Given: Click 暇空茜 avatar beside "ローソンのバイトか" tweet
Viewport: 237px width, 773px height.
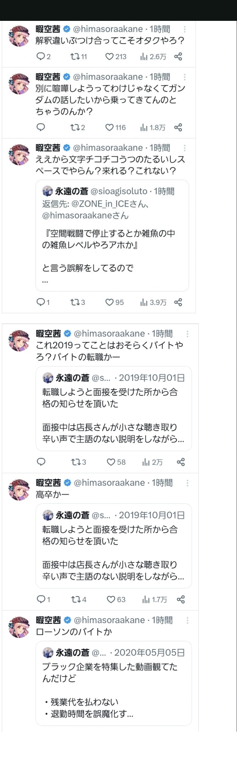Looking at the screenshot, I should [19, 627].
